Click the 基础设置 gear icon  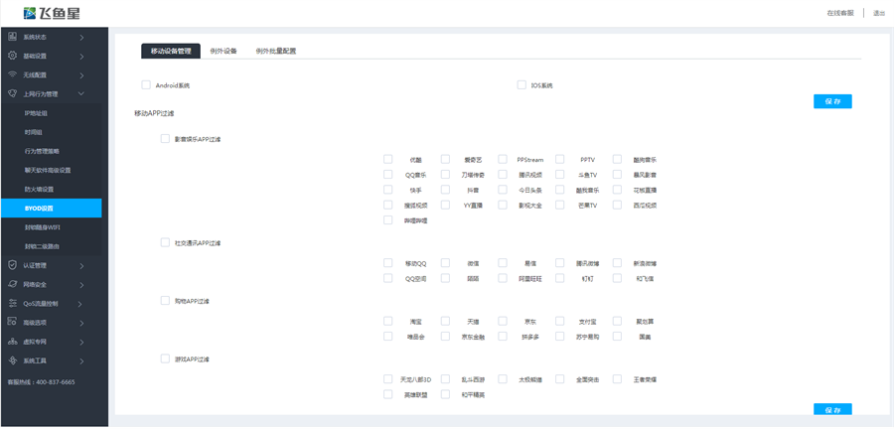12,56
